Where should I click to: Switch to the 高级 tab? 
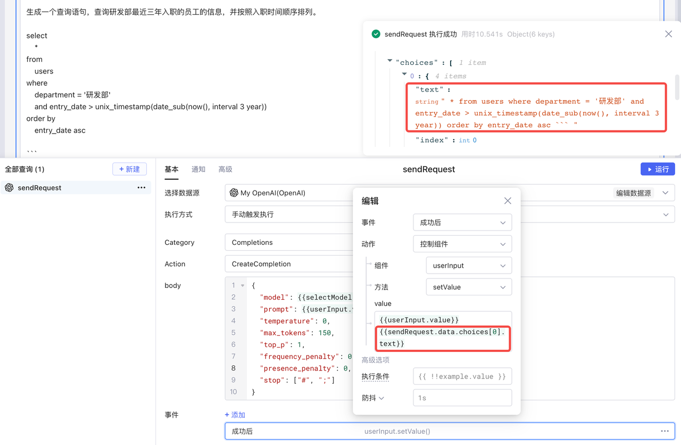(x=226, y=169)
